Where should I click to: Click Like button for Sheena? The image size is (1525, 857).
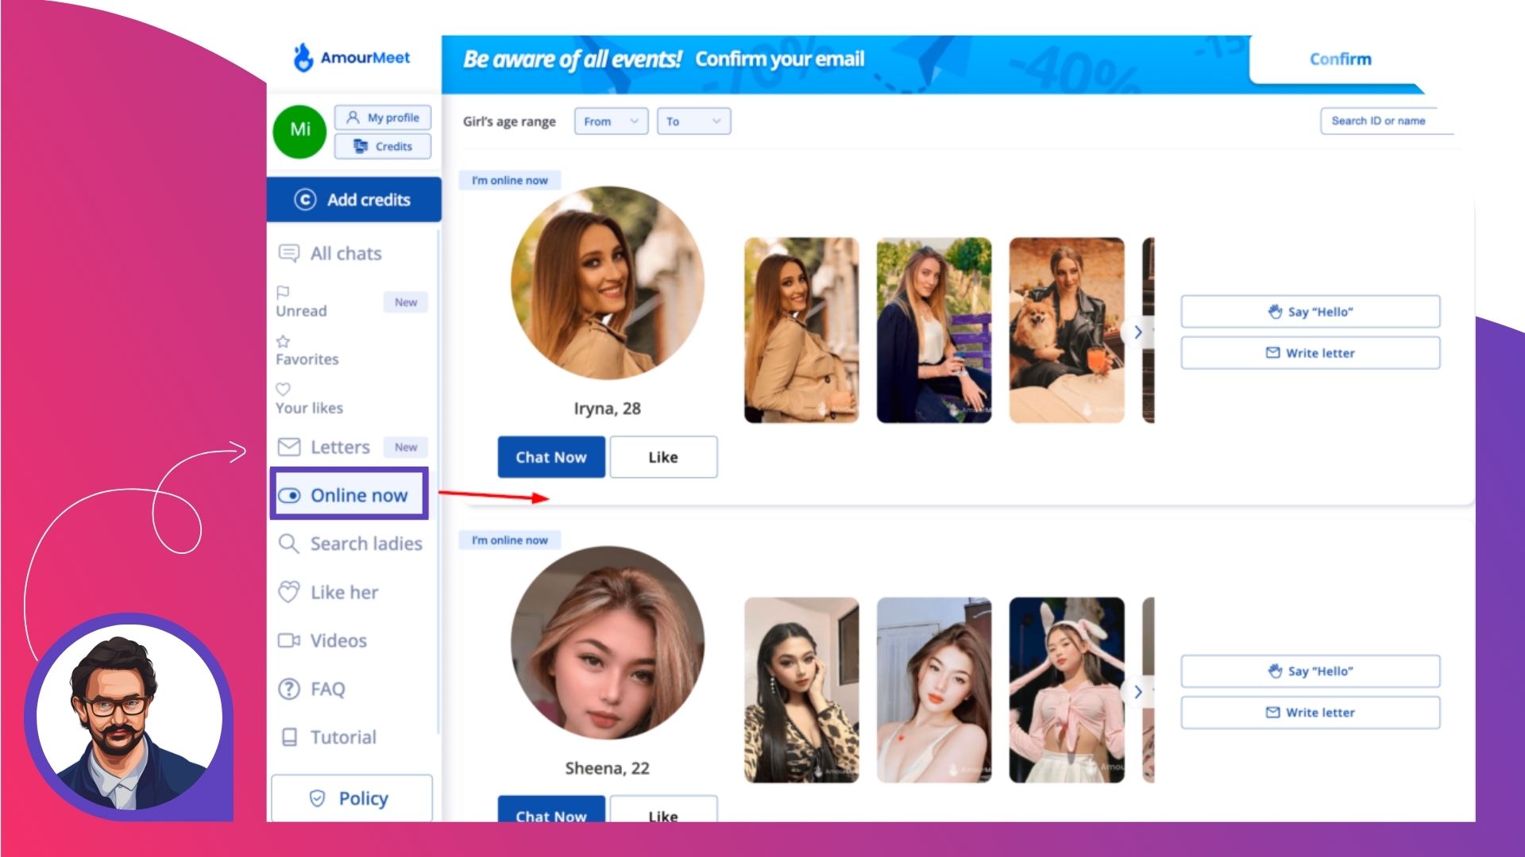[x=663, y=809]
